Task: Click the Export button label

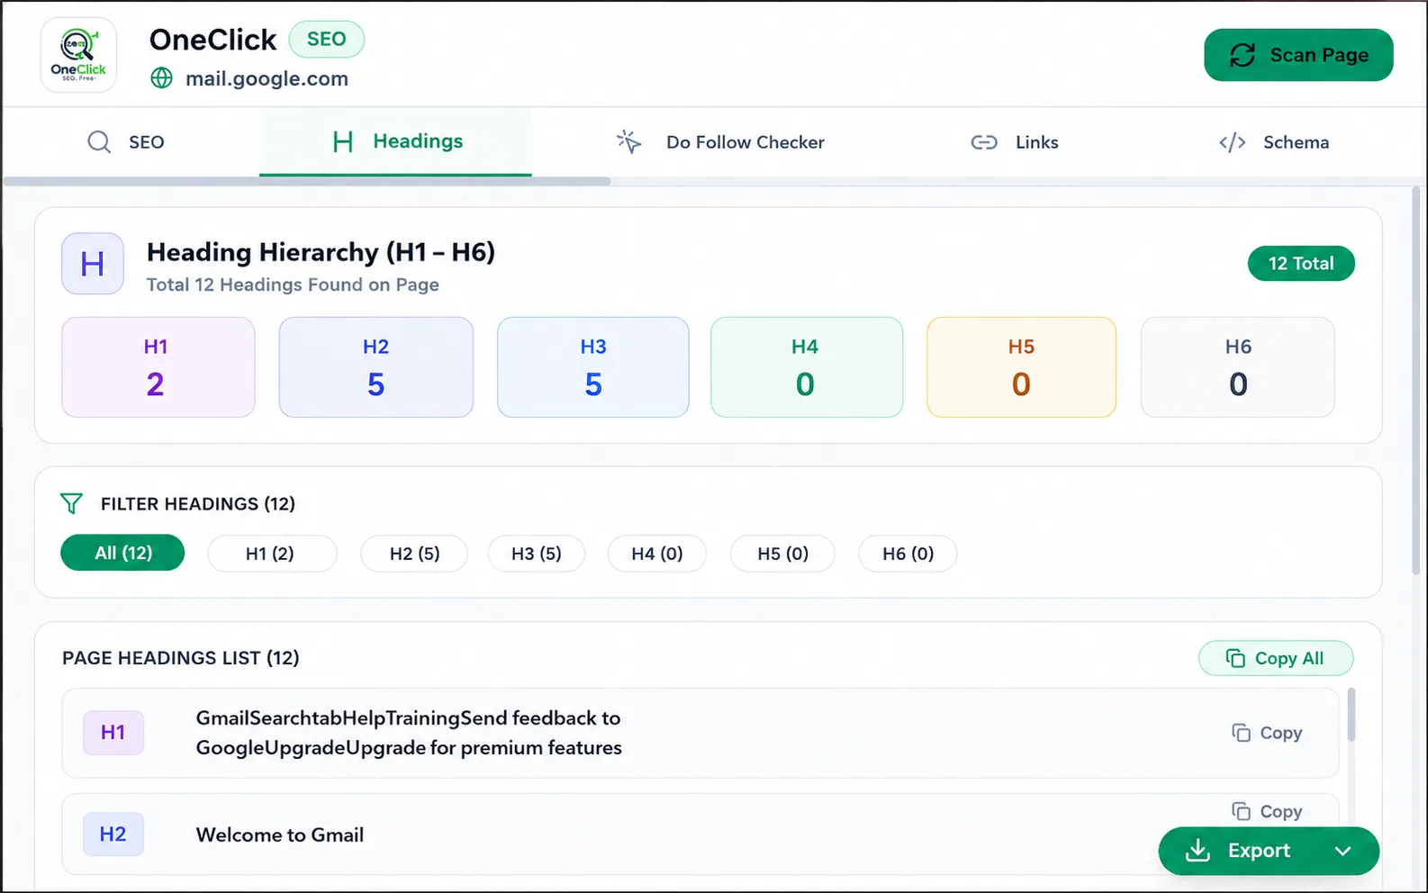Action: click(x=1259, y=851)
